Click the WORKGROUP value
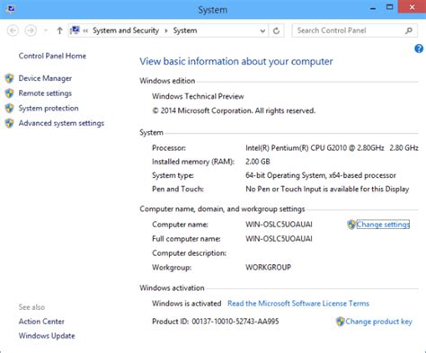 [x=268, y=268]
